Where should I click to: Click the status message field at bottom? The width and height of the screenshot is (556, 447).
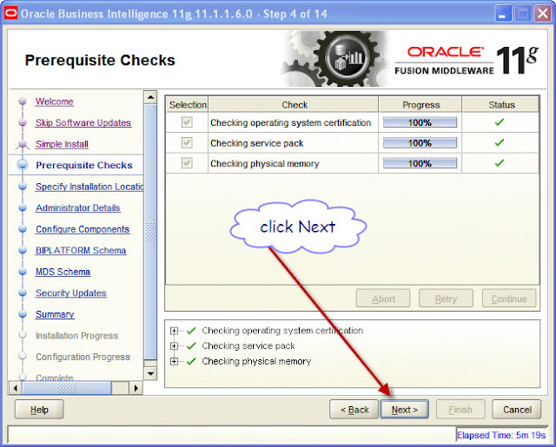[x=232, y=435]
